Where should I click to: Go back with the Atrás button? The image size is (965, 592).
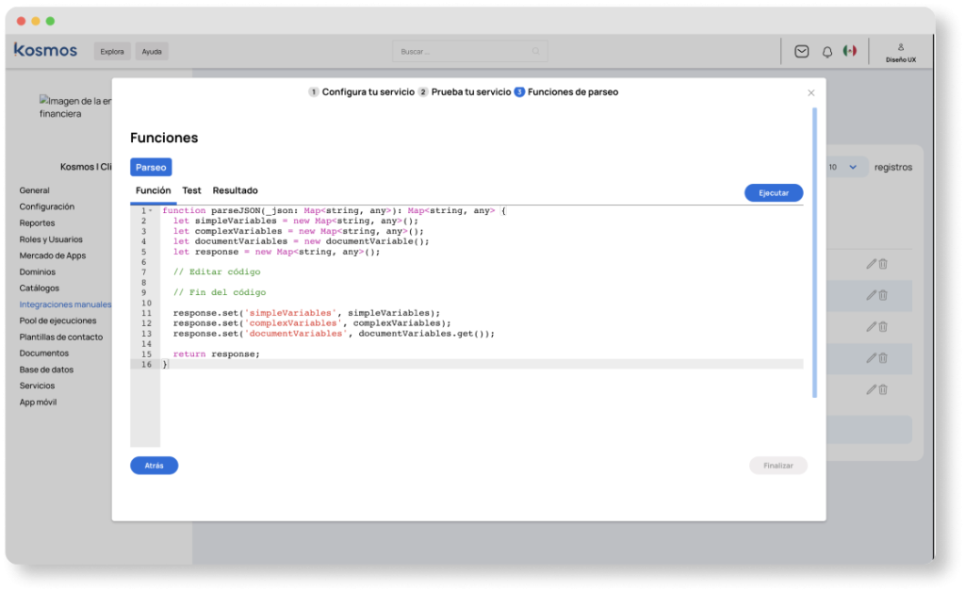tap(154, 466)
